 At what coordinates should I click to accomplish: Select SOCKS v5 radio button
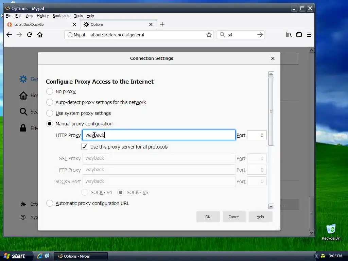(x=121, y=192)
